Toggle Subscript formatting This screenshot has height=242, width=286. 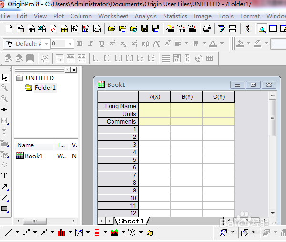pyautogui.click(x=123, y=43)
